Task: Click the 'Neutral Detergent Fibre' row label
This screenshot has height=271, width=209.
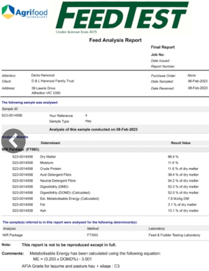Action: 58,181
